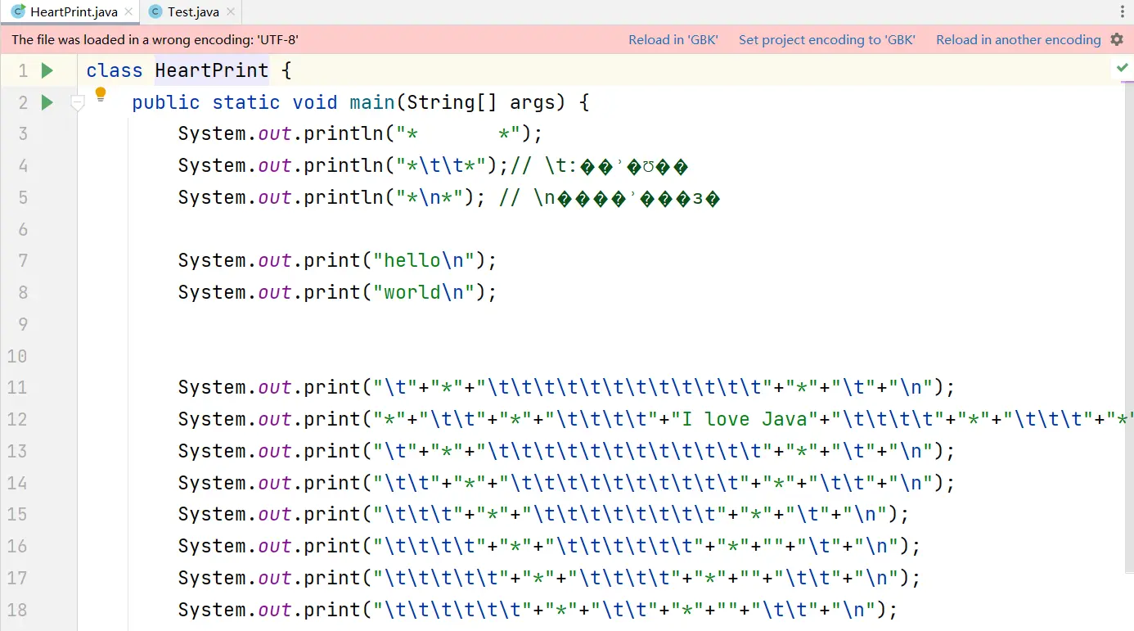Click line number 11 in the gutter

point(17,387)
